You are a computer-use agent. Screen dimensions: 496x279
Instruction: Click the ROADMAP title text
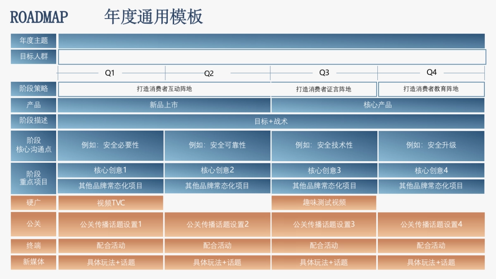click(x=39, y=17)
